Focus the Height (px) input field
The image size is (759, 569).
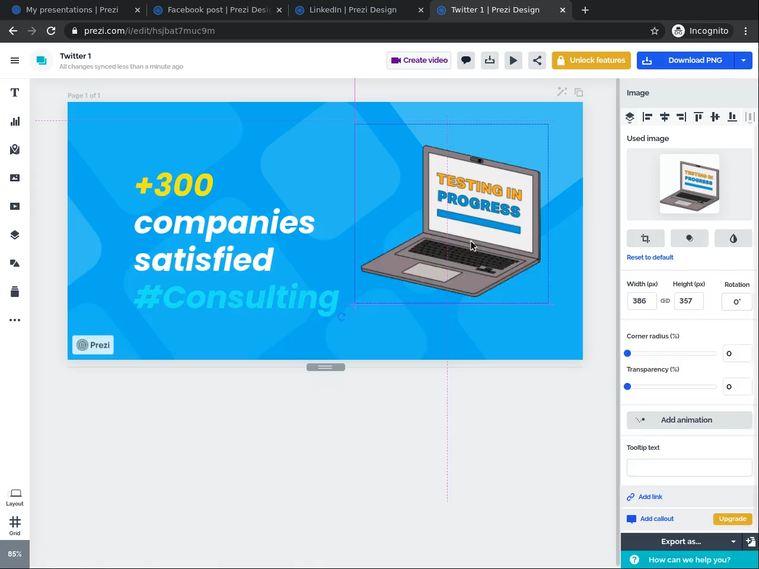click(688, 301)
